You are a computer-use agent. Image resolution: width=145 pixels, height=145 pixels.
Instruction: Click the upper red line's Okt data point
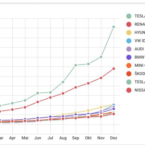(x=88, y=83)
